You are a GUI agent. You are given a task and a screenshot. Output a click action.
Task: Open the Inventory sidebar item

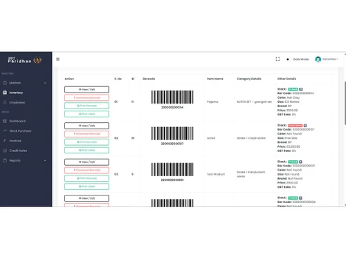pos(16,93)
